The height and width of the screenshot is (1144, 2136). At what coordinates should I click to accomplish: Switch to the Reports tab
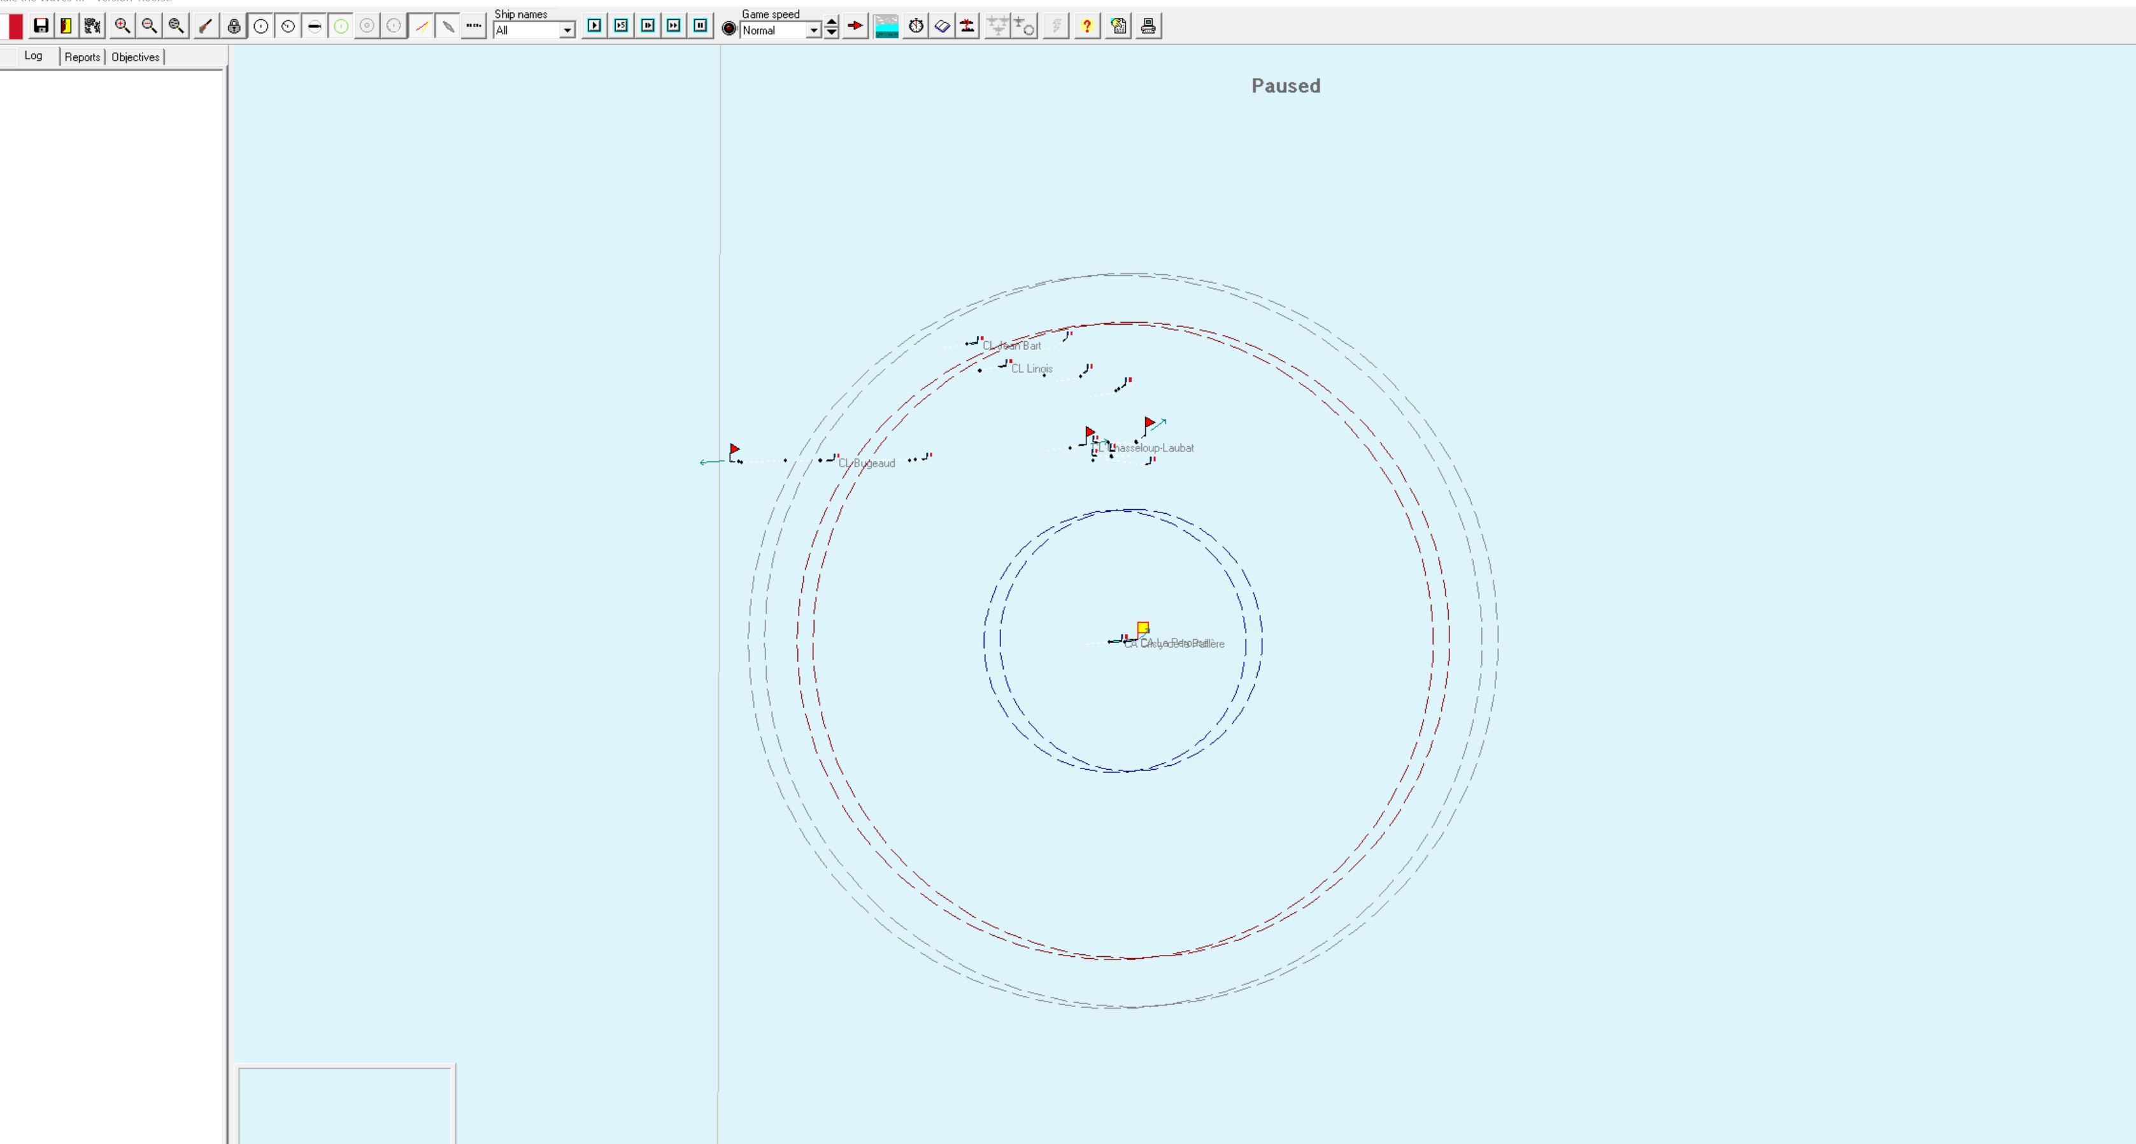82,57
